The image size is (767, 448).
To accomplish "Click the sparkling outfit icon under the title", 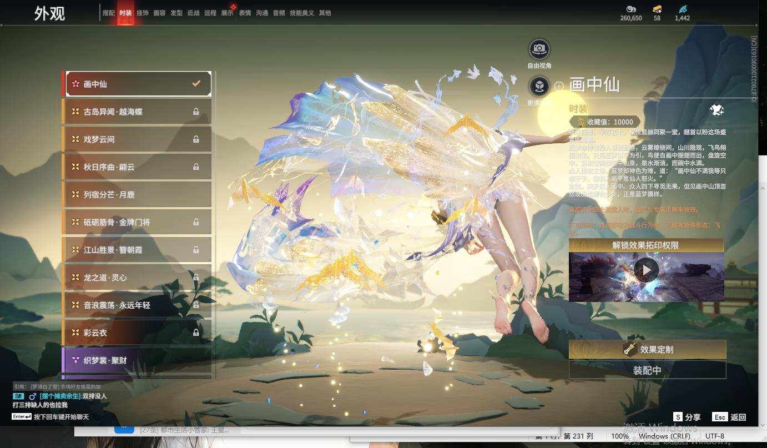I will pos(716,109).
